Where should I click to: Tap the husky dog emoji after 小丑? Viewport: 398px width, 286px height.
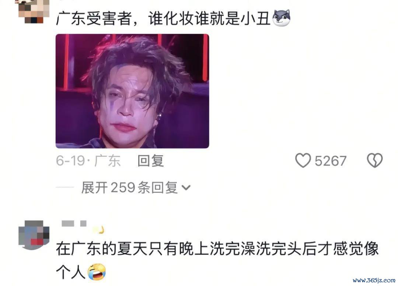tap(281, 18)
